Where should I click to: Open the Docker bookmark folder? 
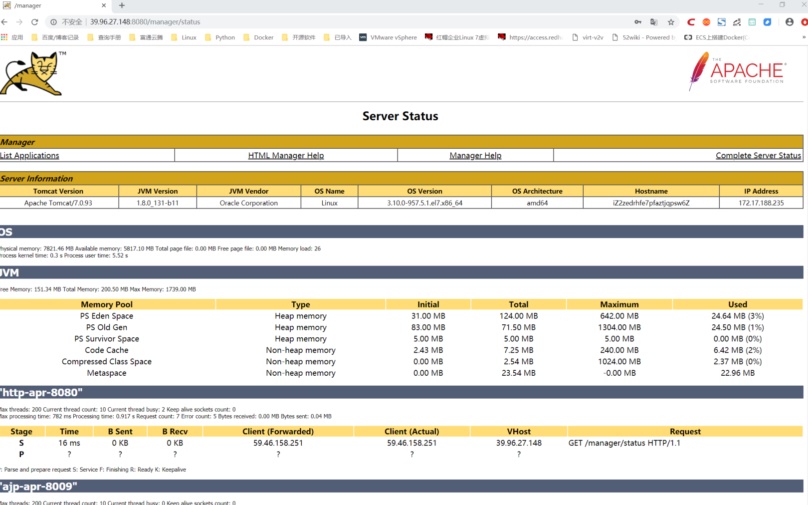pyautogui.click(x=258, y=37)
